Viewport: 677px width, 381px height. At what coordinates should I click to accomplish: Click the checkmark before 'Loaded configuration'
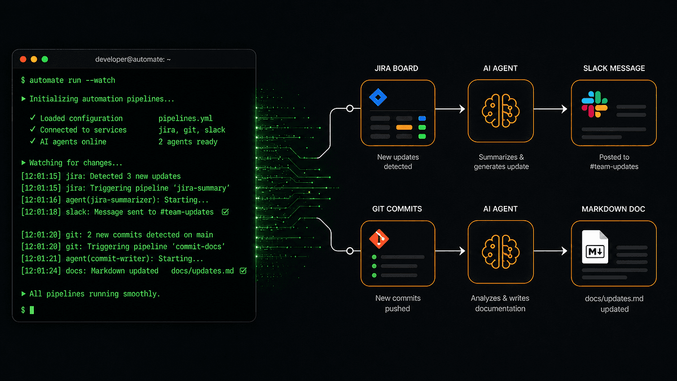click(x=32, y=118)
